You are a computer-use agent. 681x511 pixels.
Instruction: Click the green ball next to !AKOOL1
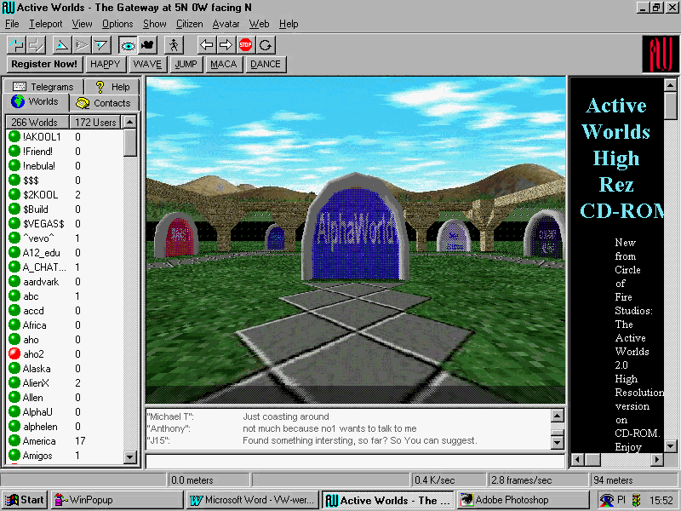tap(14, 136)
